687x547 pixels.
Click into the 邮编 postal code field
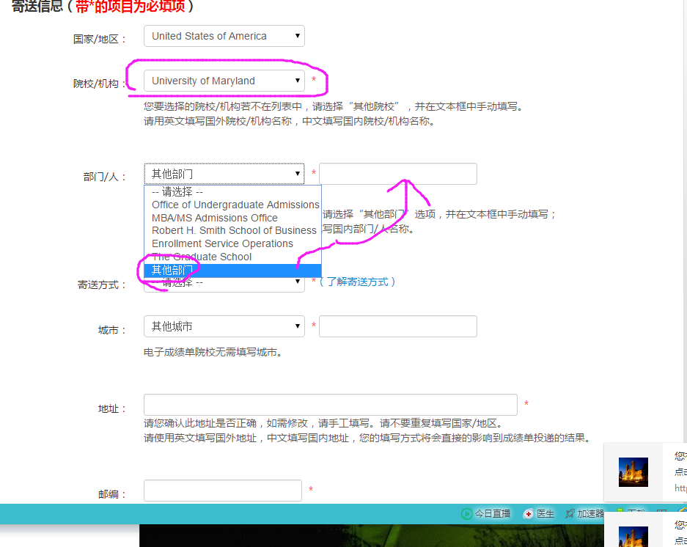[x=223, y=491]
